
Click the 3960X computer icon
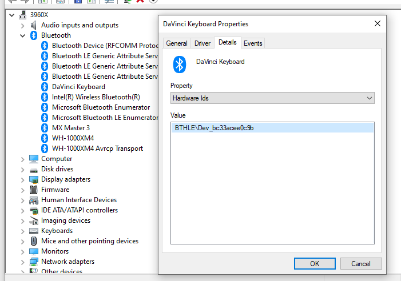point(22,15)
